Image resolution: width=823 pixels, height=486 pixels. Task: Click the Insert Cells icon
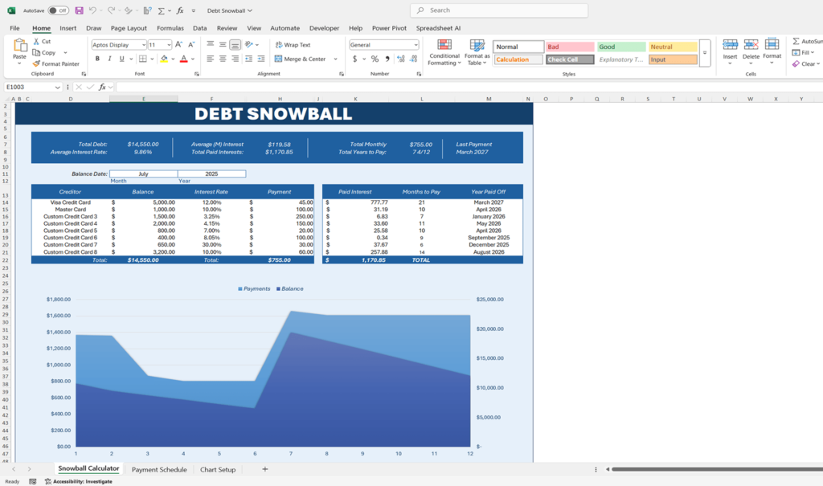(x=730, y=45)
